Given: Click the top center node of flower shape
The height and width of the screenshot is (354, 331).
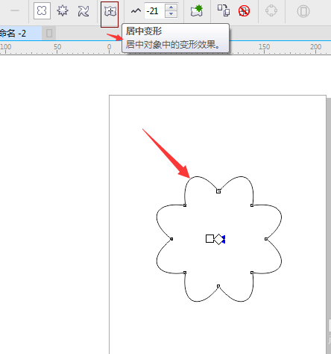Looking at the screenshot, I should click(x=218, y=191).
